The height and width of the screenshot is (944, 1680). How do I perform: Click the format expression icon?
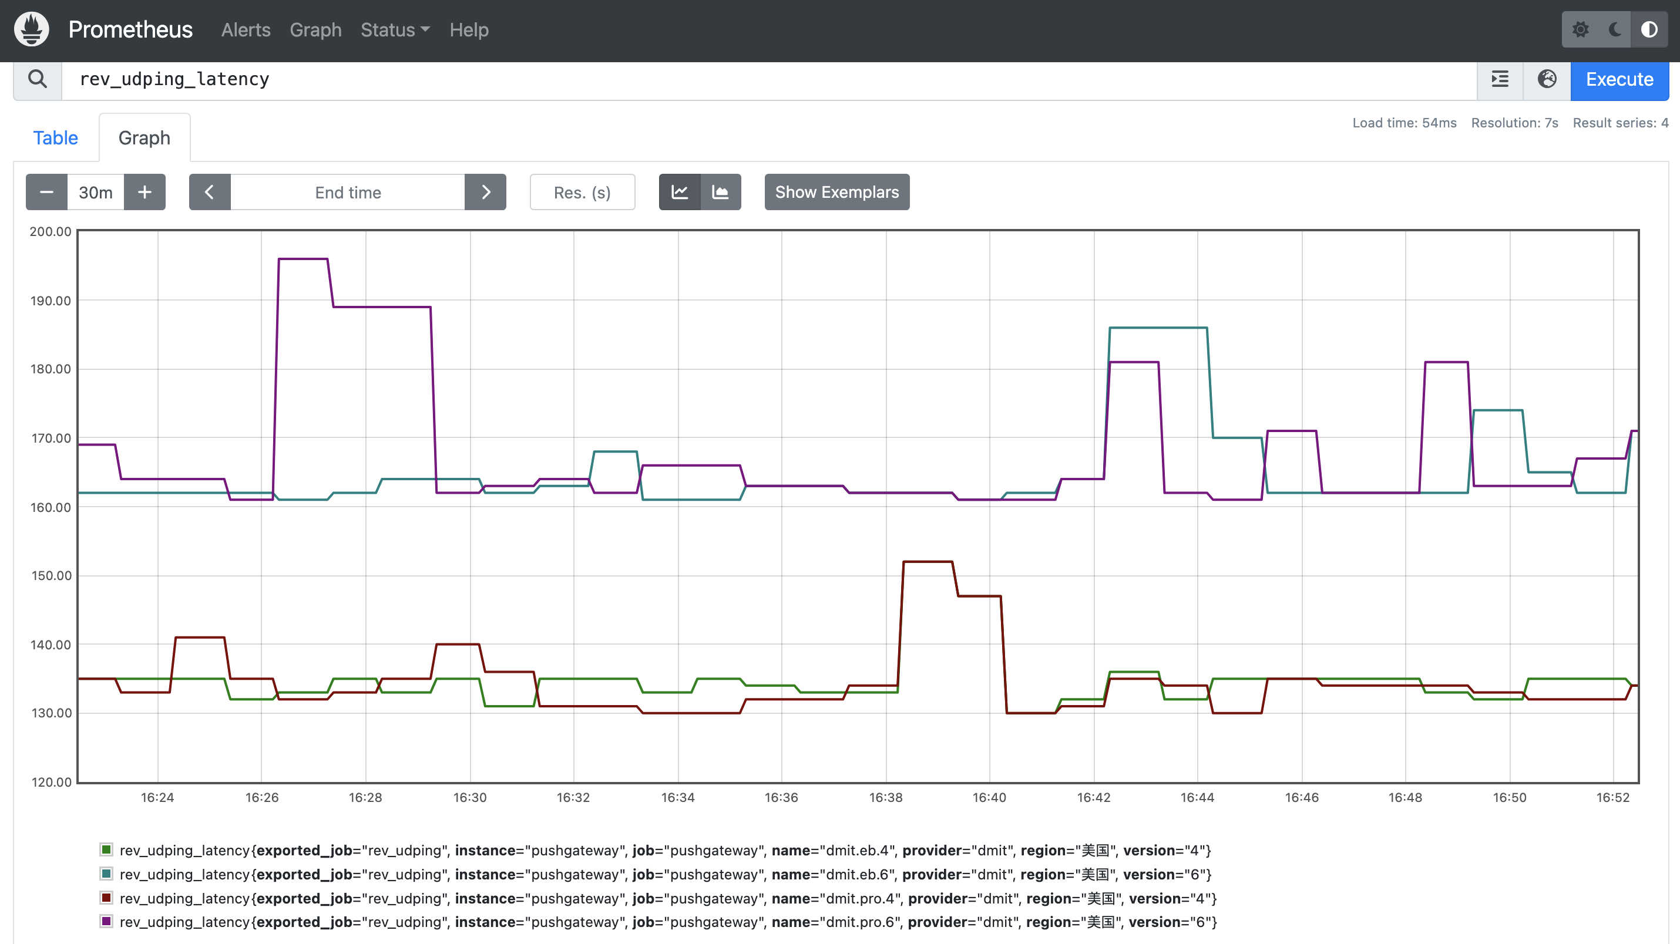tap(1499, 79)
